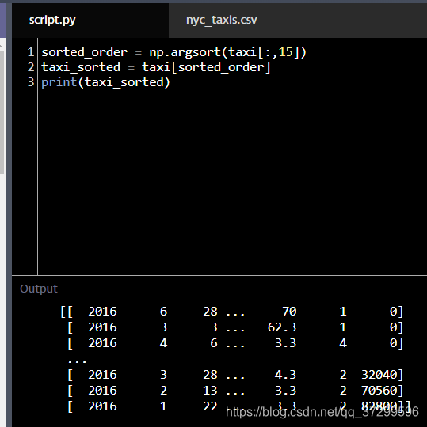Viewport: 427px width, 427px height.
Task: Switch to the script.py tab
Action: click(x=90, y=20)
